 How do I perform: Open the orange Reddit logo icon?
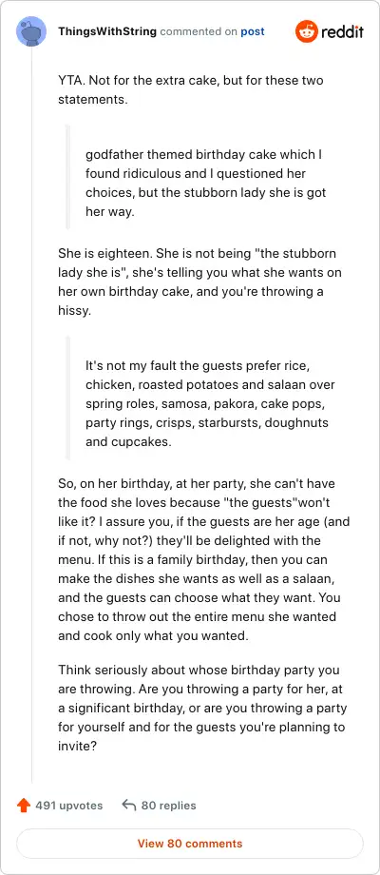point(305,31)
